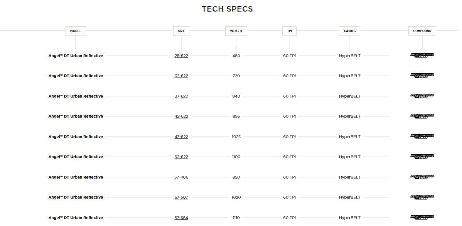Click the Pro Compound Urban icon for 57-406
This screenshot has width=462, height=226.
422,177
